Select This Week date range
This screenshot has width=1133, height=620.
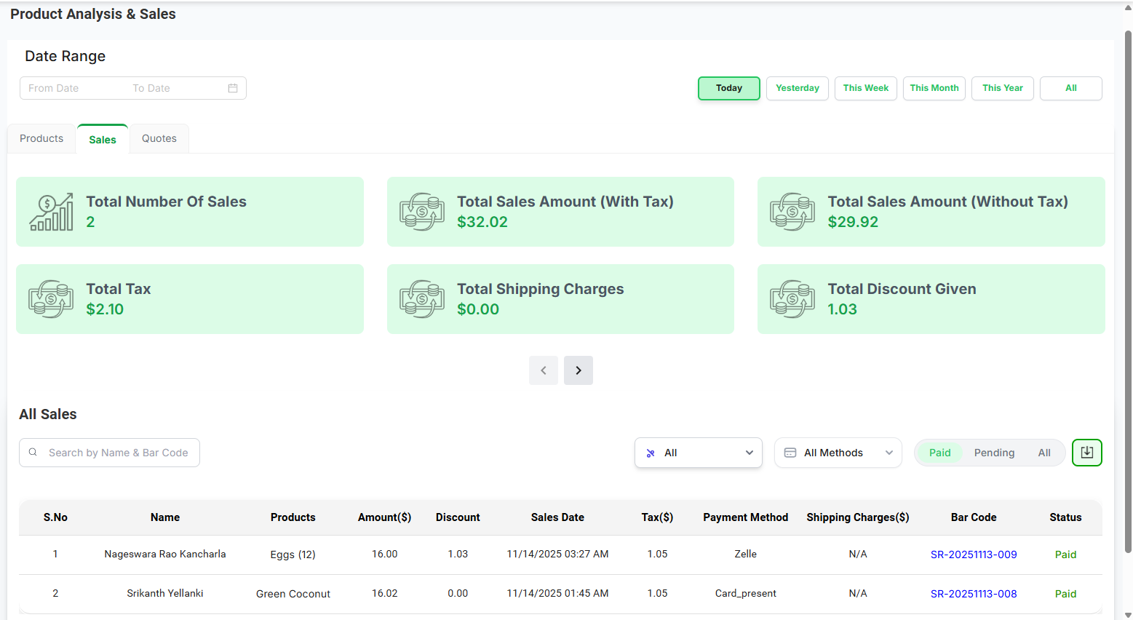[866, 88]
